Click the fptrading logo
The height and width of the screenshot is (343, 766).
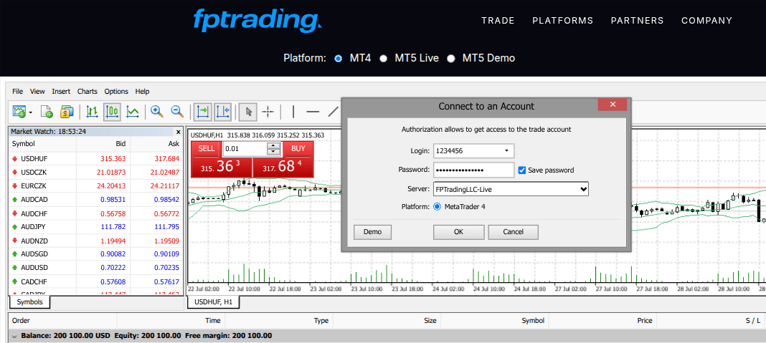point(257,21)
